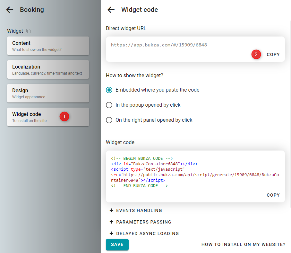291x253 pixels.
Task: Open 'How to install on my website?' link
Action: point(243,244)
